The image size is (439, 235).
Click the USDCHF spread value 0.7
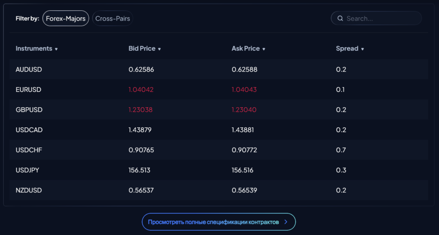click(341, 150)
